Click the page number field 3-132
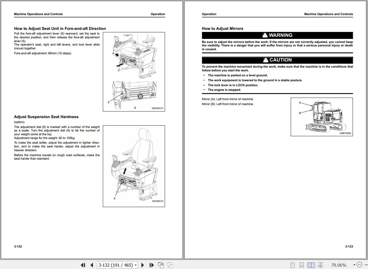The width and height of the screenshot is (368, 269). tap(116, 265)
